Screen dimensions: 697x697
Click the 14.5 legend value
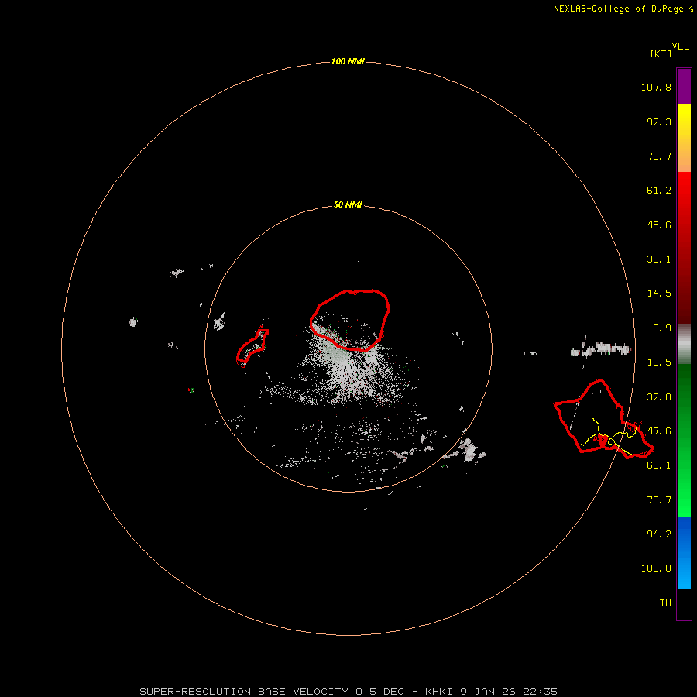click(659, 294)
